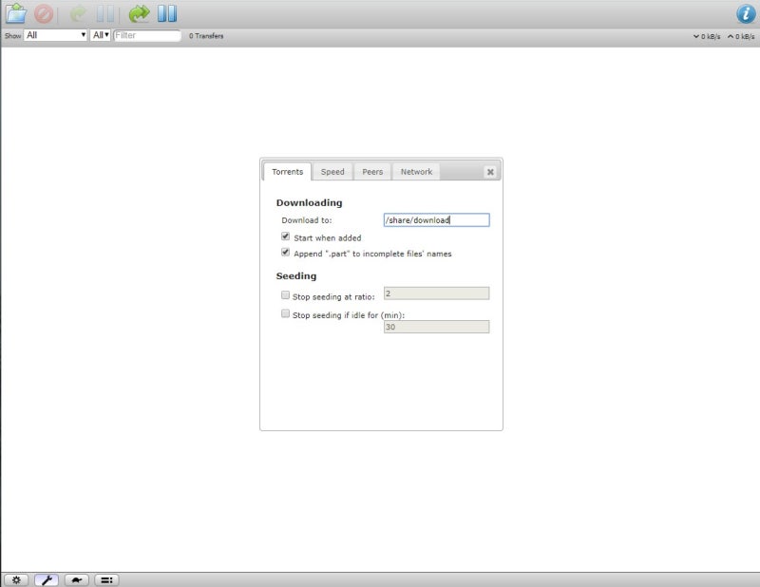Switch to compact view
This screenshot has height=587, width=760.
104,579
